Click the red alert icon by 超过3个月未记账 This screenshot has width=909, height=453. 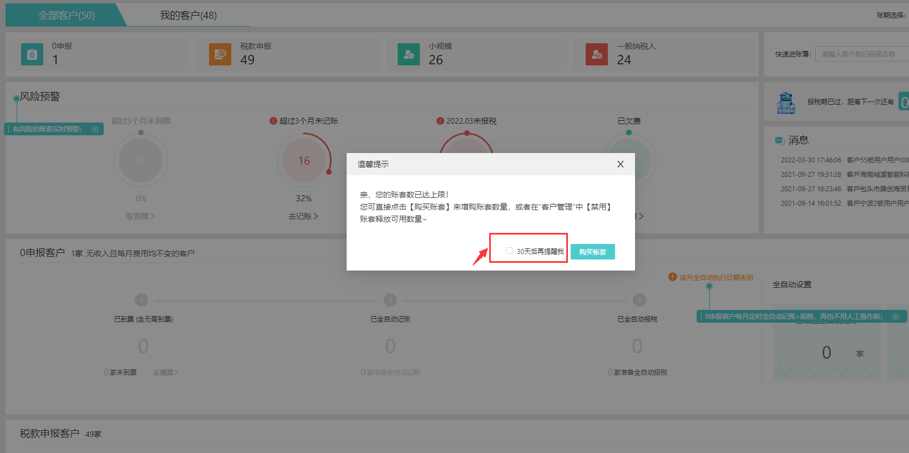pos(273,121)
